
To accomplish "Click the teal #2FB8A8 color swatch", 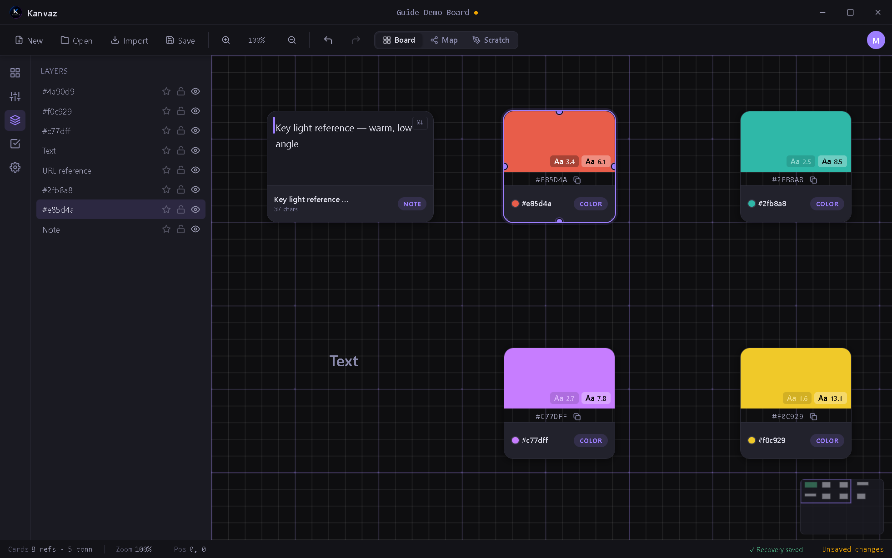I will coord(796,141).
